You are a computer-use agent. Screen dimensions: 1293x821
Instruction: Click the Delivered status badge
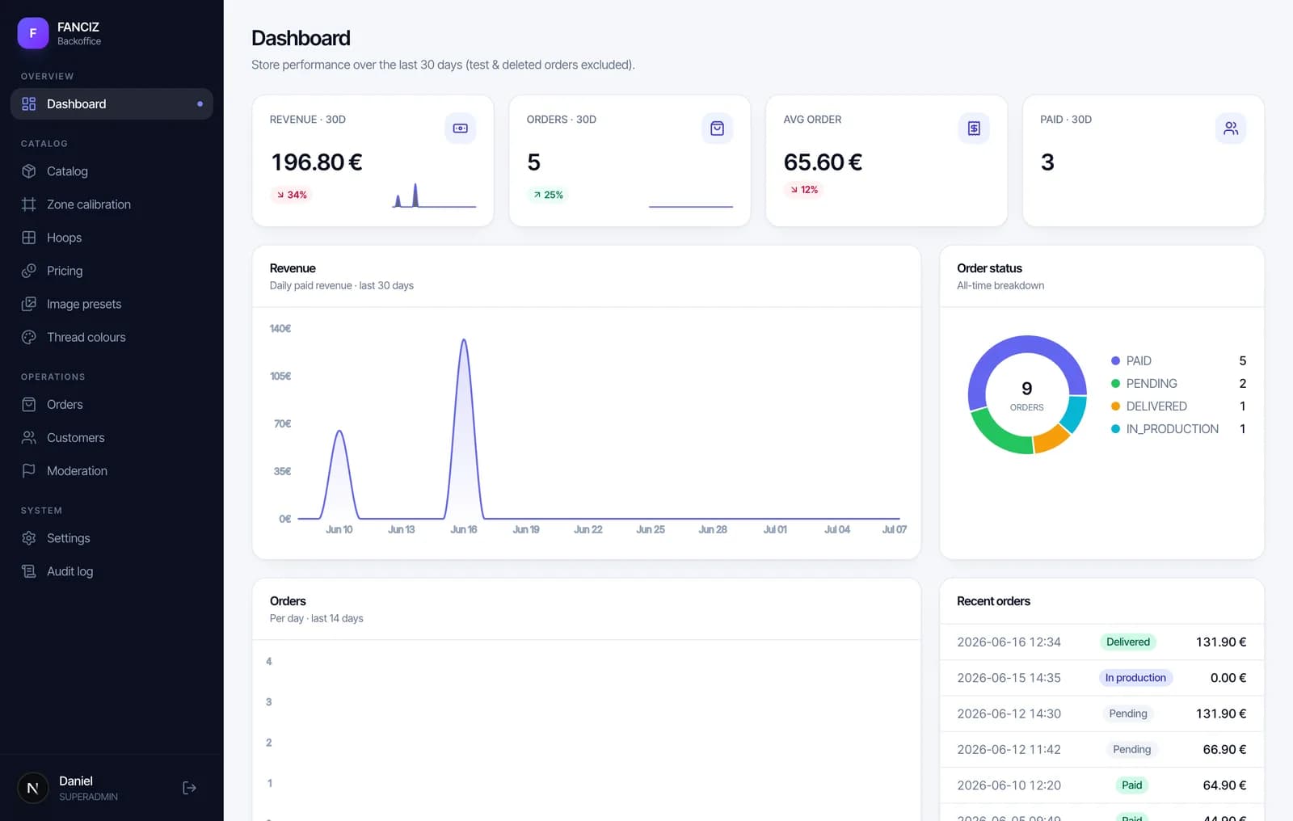point(1128,642)
